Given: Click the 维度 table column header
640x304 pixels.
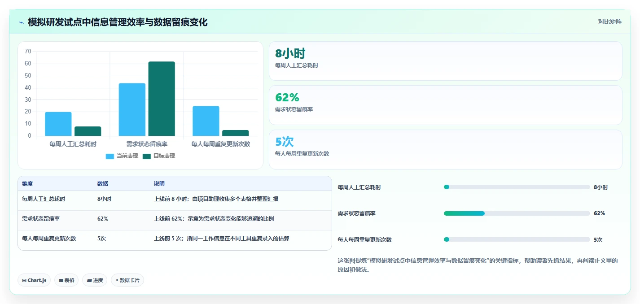Looking at the screenshot, I should click(27, 184).
